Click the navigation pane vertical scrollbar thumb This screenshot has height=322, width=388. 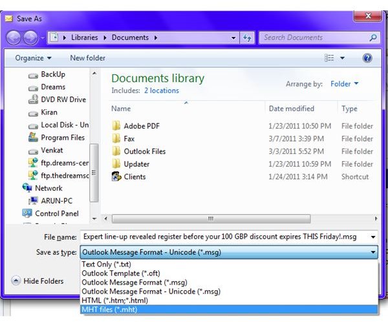[x=94, y=173]
